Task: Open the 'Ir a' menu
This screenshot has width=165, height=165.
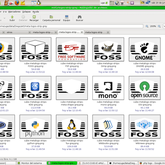Action: pos(5,12)
